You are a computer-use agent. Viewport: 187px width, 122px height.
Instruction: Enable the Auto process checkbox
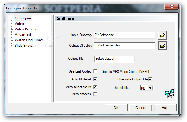click(95, 94)
